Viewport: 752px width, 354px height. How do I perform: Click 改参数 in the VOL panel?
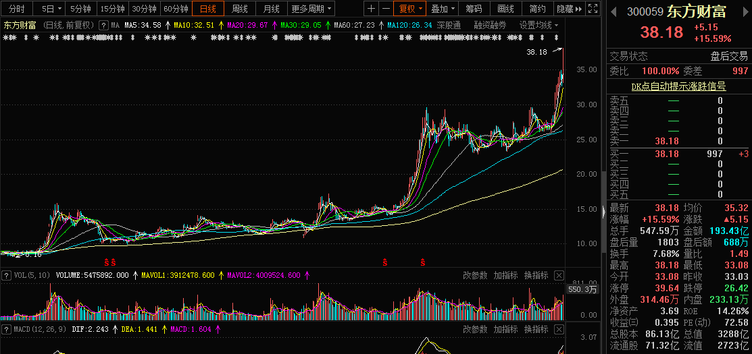(475, 275)
